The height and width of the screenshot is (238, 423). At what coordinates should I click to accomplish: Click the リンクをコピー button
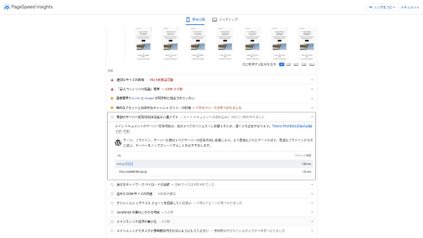click(x=382, y=7)
